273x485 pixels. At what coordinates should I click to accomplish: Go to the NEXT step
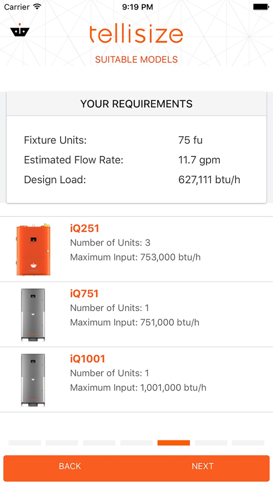[202, 466]
